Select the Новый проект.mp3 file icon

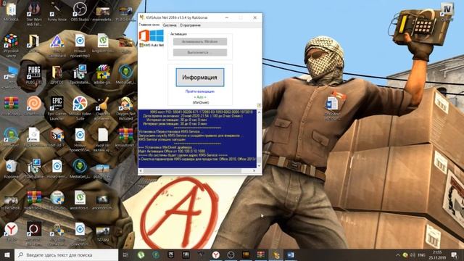click(80, 45)
